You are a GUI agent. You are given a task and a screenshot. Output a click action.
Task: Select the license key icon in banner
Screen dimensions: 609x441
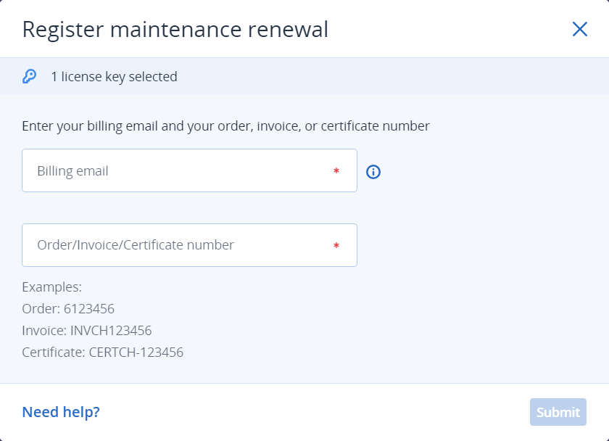[x=28, y=75]
